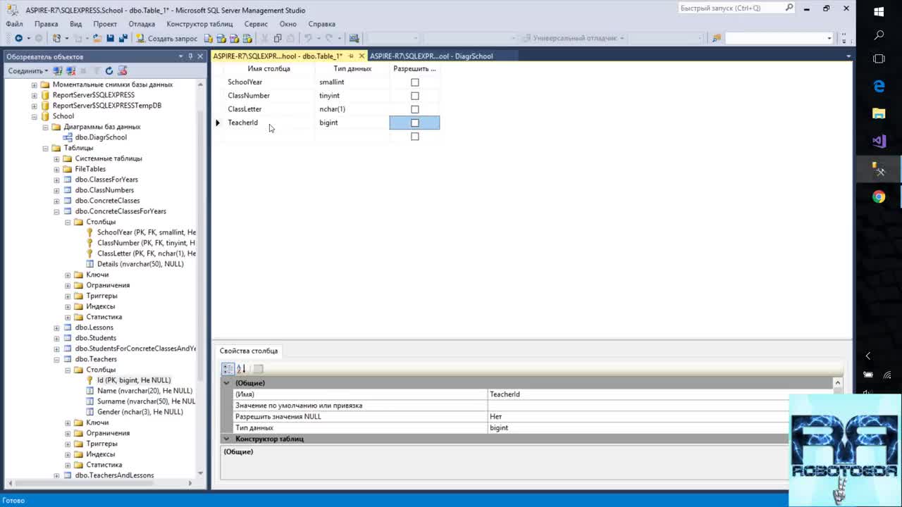Click Create Query toolbar button
The image size is (902, 507).
[x=167, y=38]
